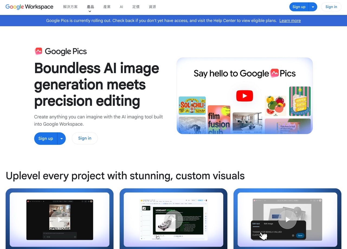Open the header Sign up dropdown arrow
Screen dimensions: 347x249
coord(313,7)
